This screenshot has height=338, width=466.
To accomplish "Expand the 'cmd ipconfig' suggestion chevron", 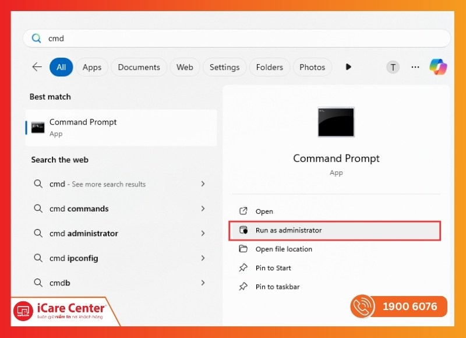I will click(x=203, y=258).
